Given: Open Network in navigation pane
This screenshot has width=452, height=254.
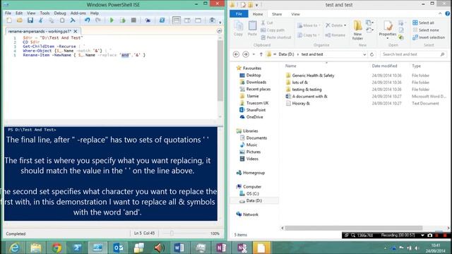Looking at the screenshot, I should coord(251,214).
